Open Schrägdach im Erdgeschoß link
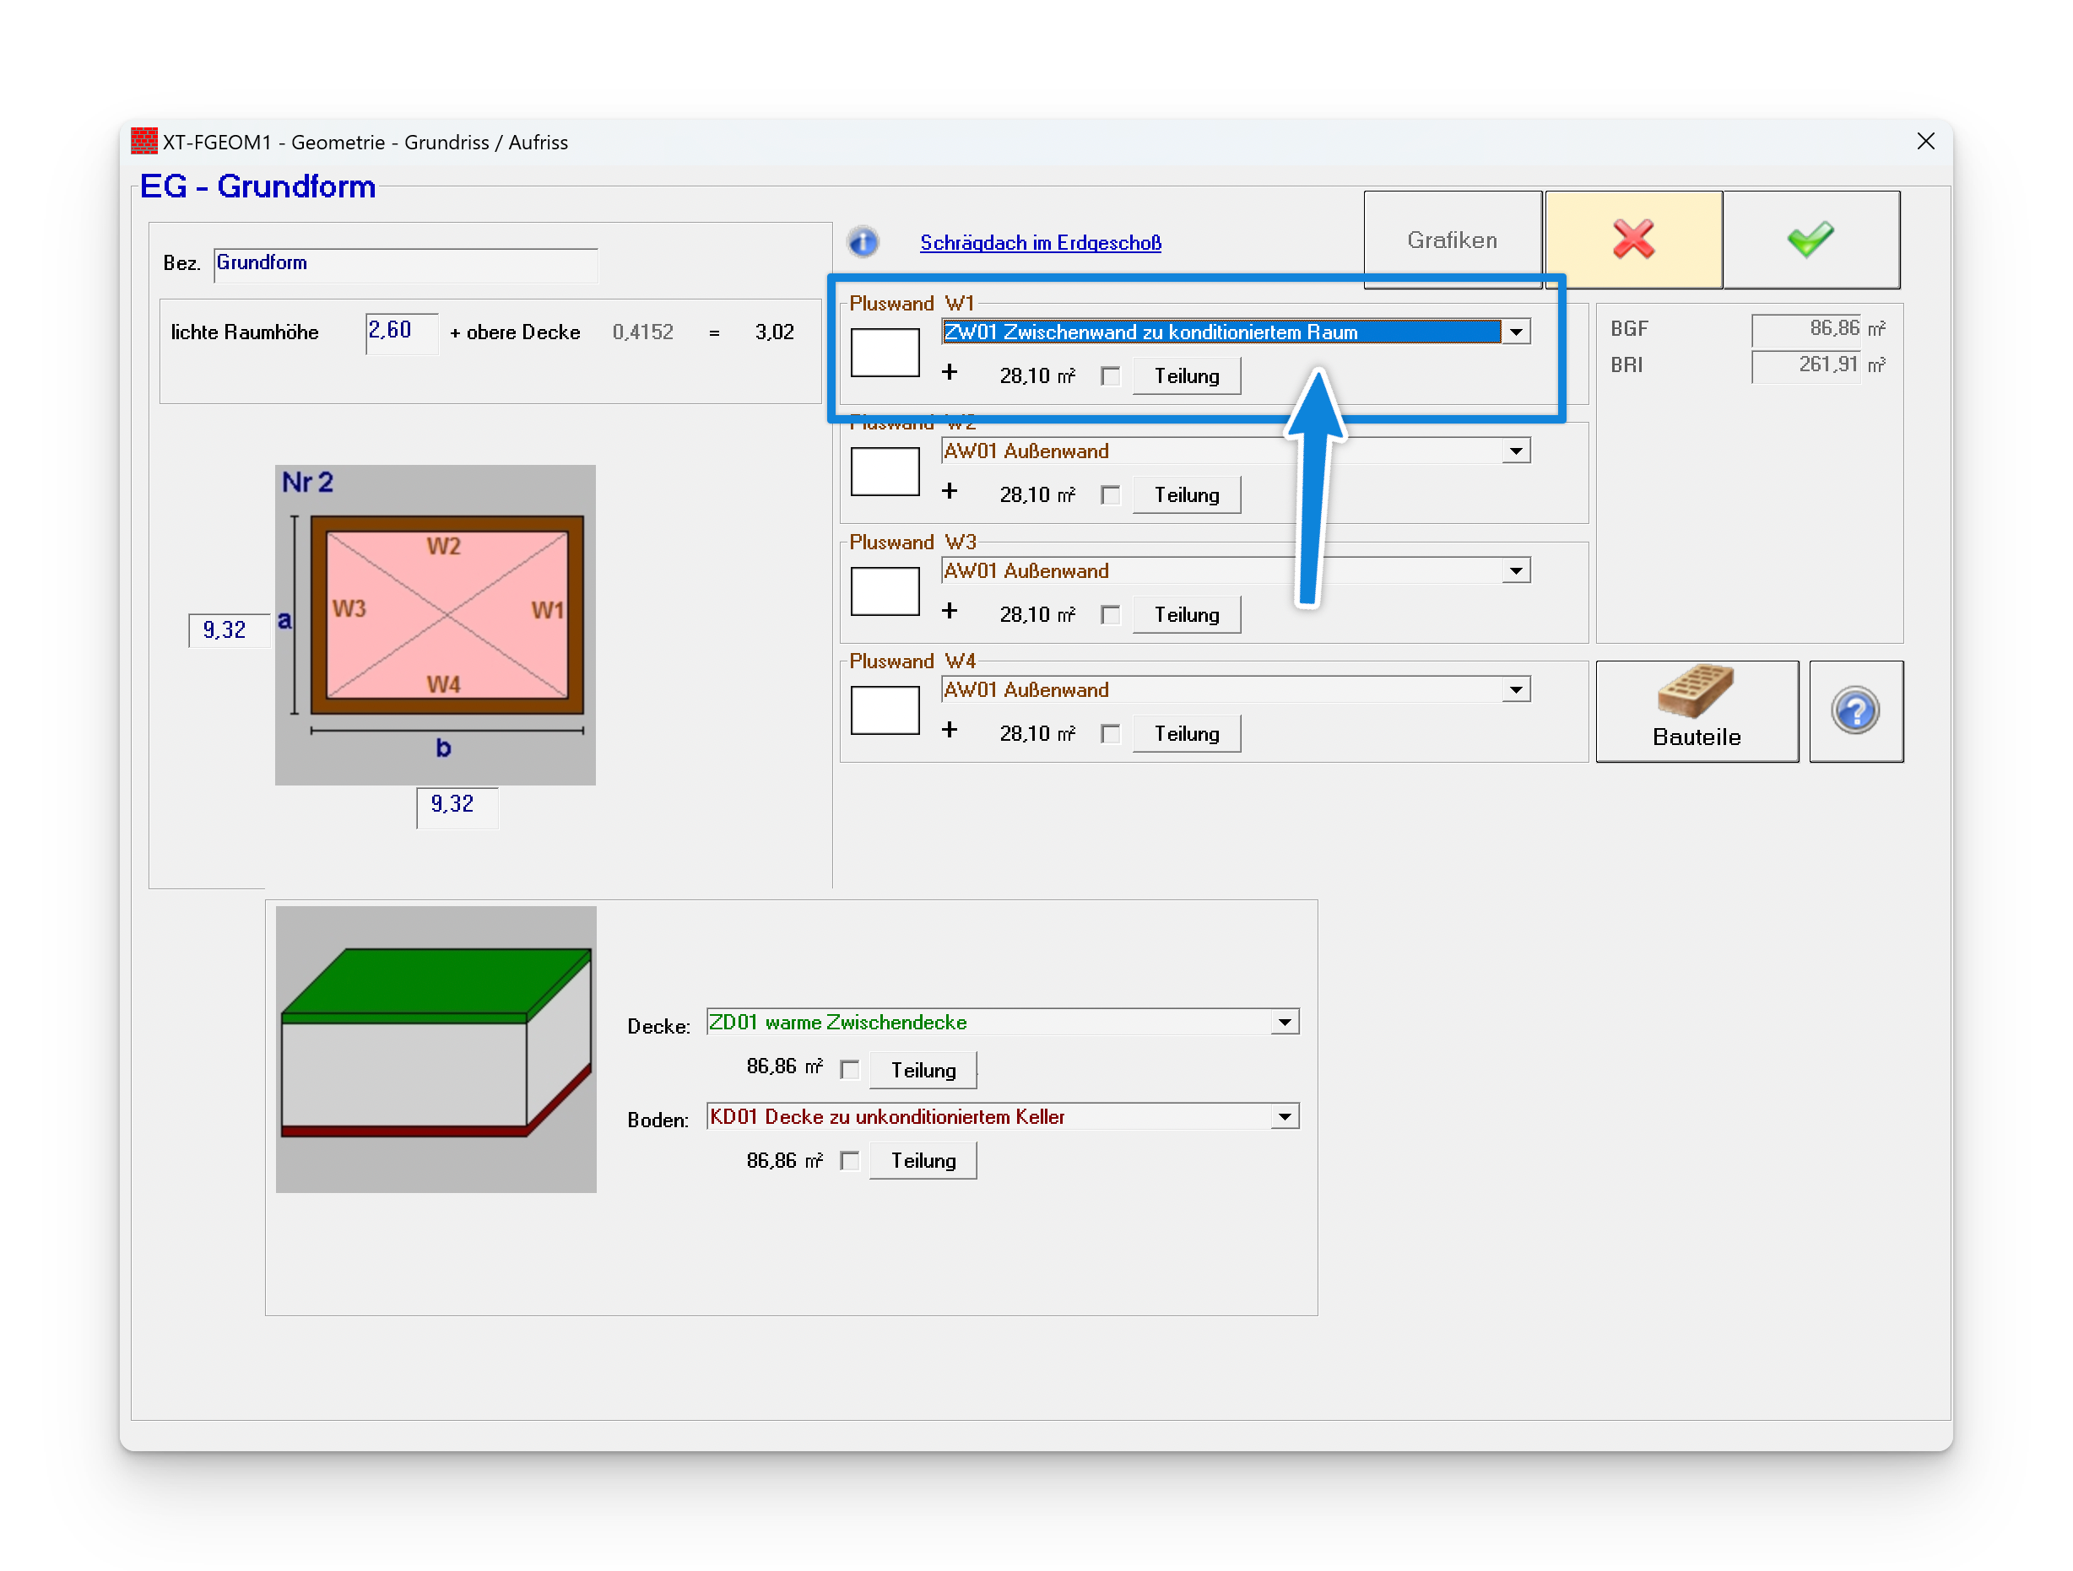Image resolution: width=2073 pixels, height=1571 pixels. click(1040, 243)
